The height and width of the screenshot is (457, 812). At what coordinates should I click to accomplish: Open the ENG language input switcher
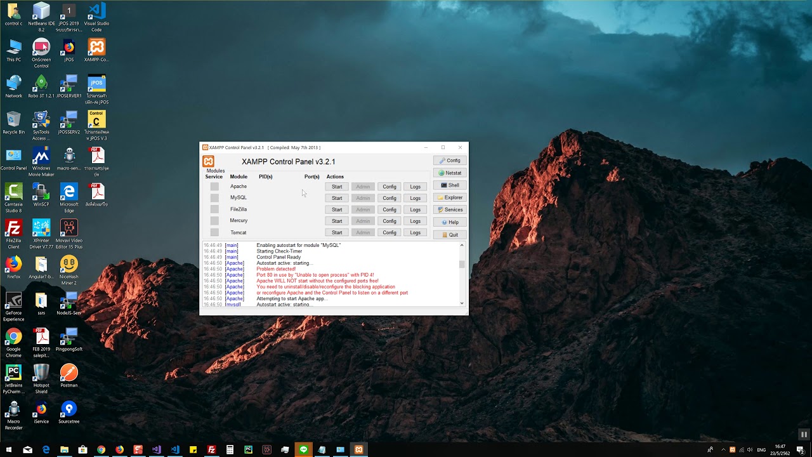(x=761, y=449)
